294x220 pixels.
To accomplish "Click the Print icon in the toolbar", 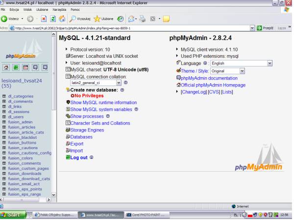I will tap(143, 19).
